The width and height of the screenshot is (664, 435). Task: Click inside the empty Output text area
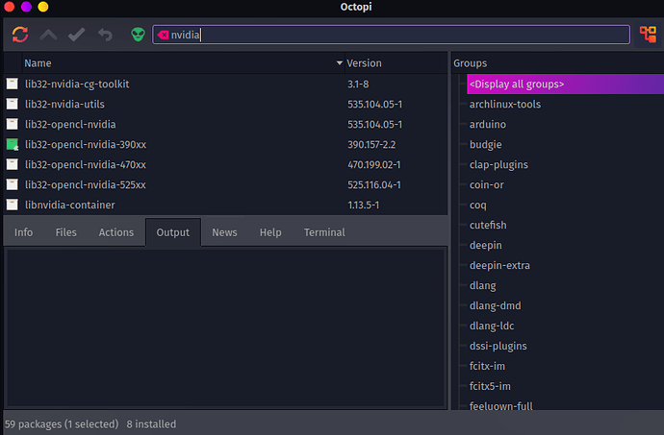(x=225, y=327)
